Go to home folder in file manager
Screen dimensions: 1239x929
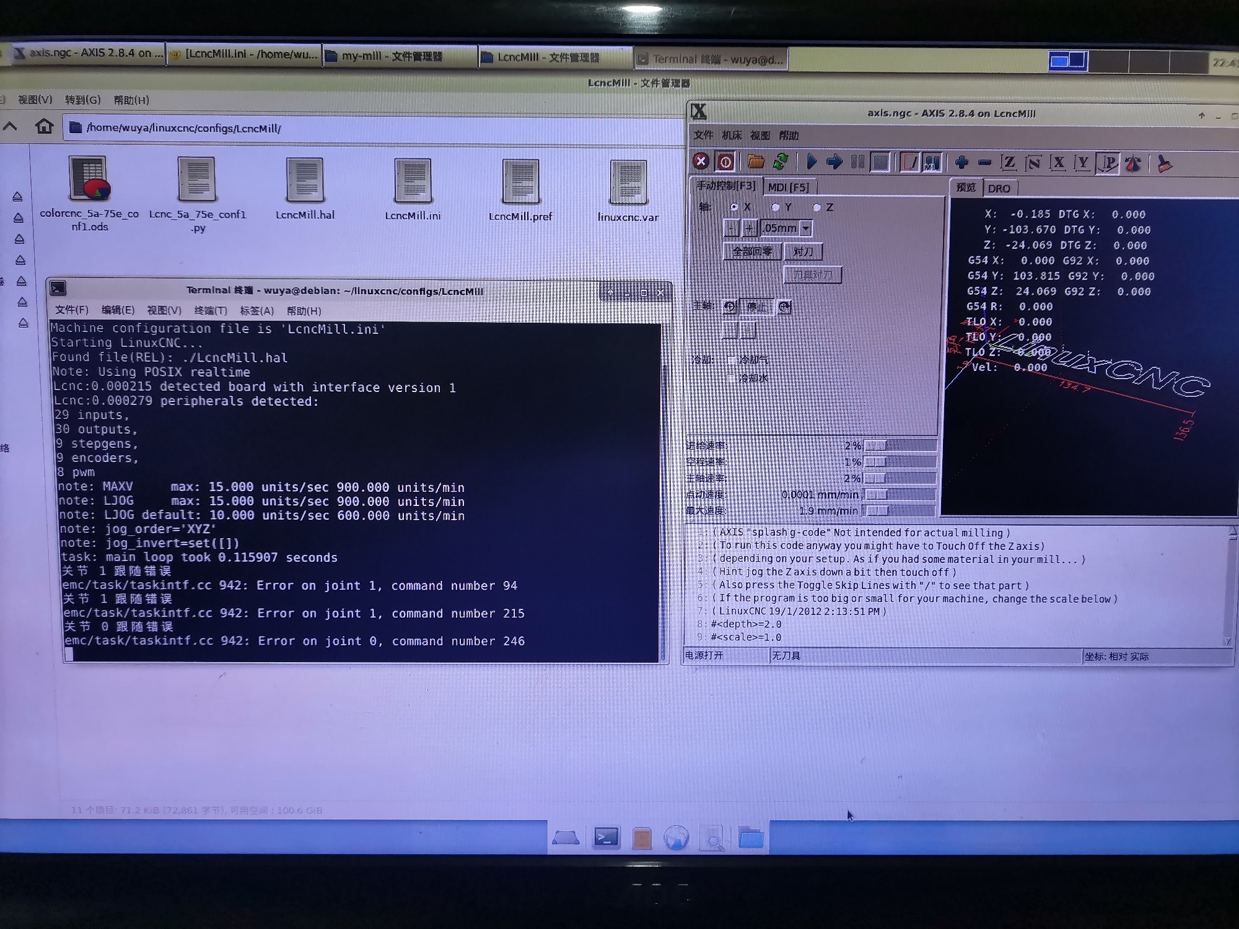(x=44, y=126)
